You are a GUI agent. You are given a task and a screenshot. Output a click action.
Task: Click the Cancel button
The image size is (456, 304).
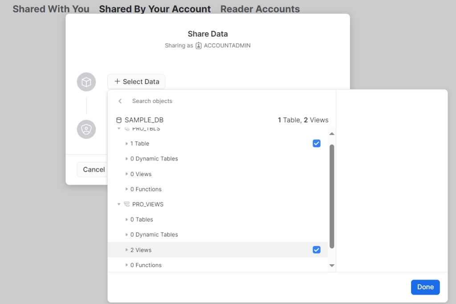coord(94,169)
